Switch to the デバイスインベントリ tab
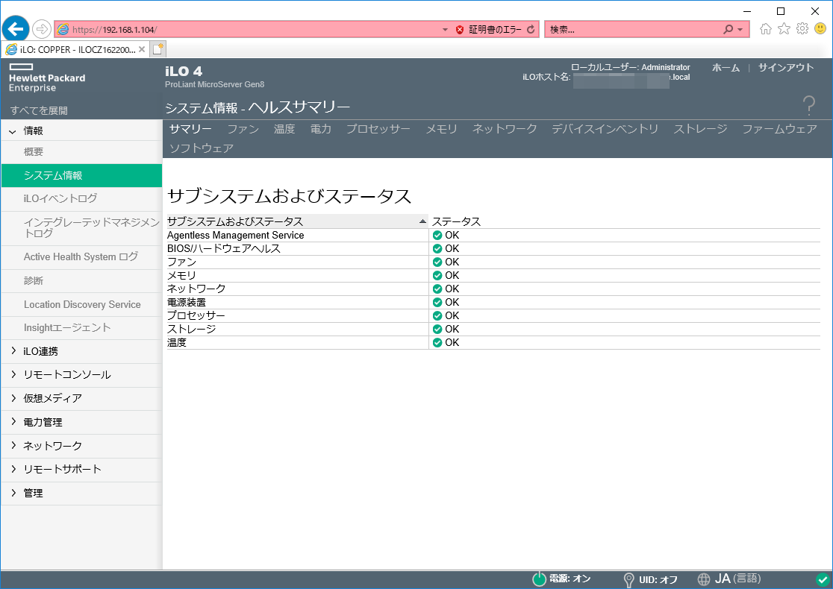The image size is (833, 589). tap(605, 129)
